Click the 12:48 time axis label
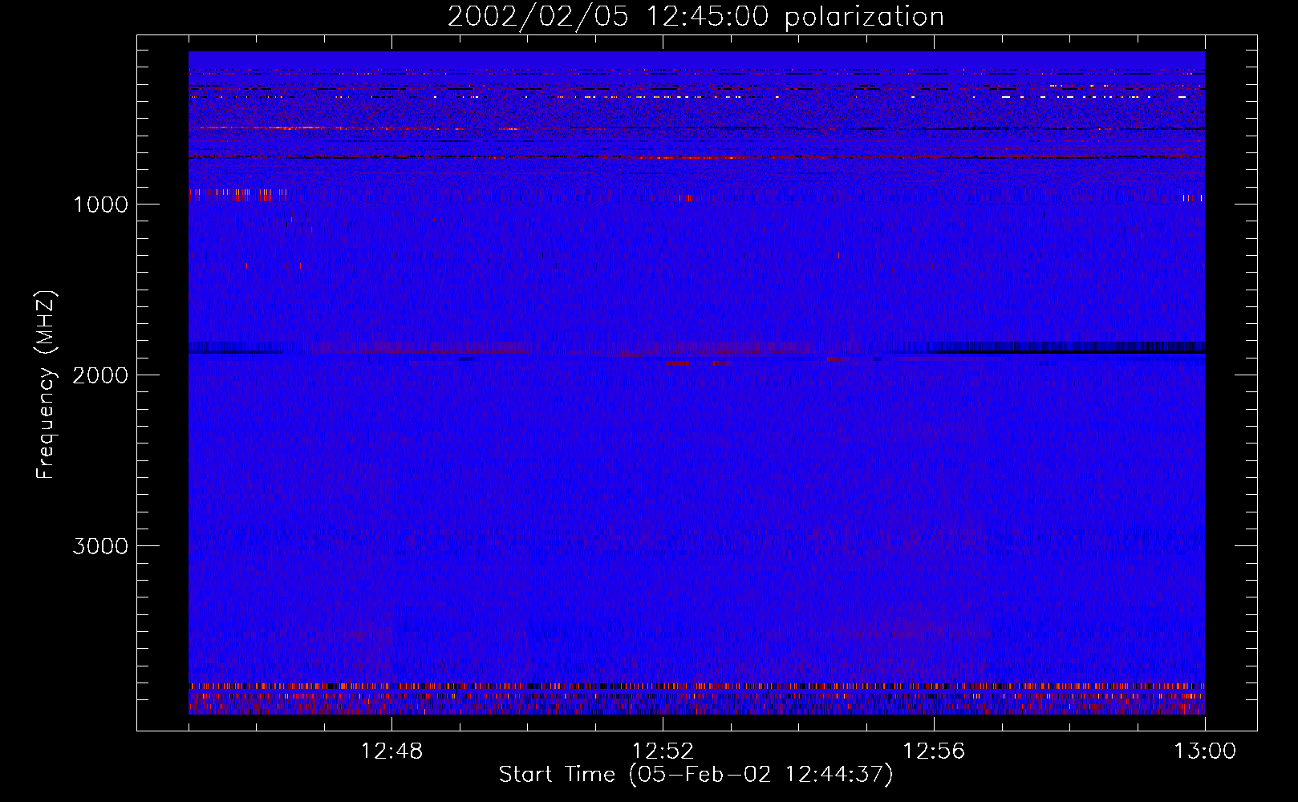Screen dimensions: 1298x802 click(x=391, y=751)
